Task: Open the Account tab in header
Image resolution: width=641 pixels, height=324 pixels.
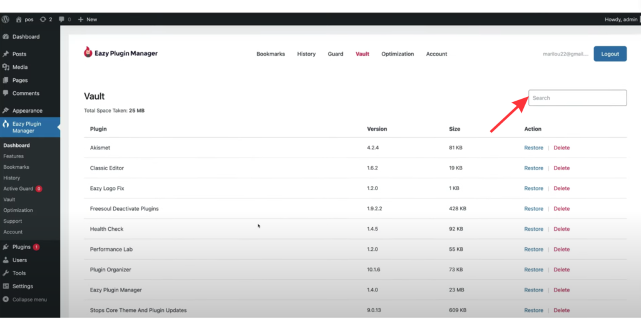Action: coord(436,54)
